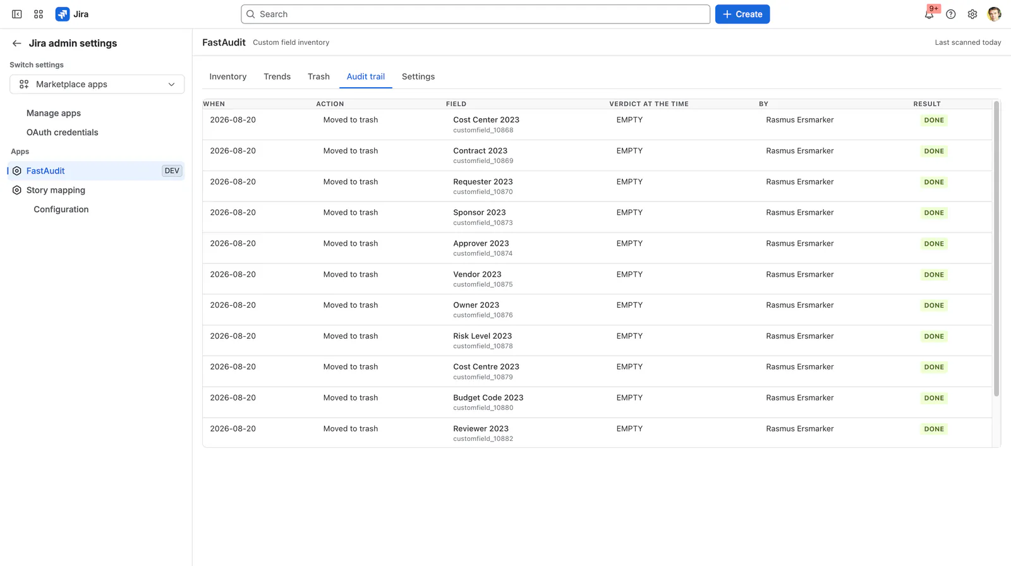Screen dimensions: 1011x566
Task: Open the help question mark icon
Action: 951,14
